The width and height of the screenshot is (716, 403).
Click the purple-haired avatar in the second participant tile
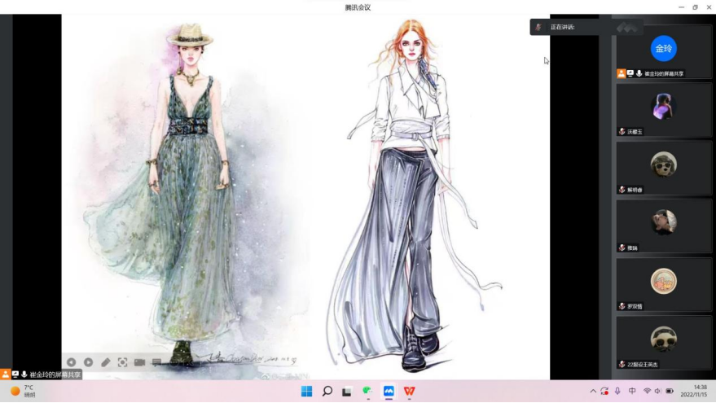tap(664, 107)
